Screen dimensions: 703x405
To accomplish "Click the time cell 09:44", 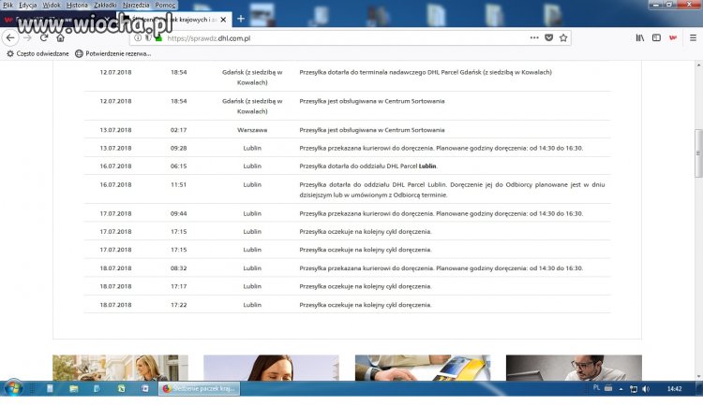I will click(x=178, y=214).
